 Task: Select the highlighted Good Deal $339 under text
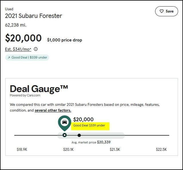89,126
